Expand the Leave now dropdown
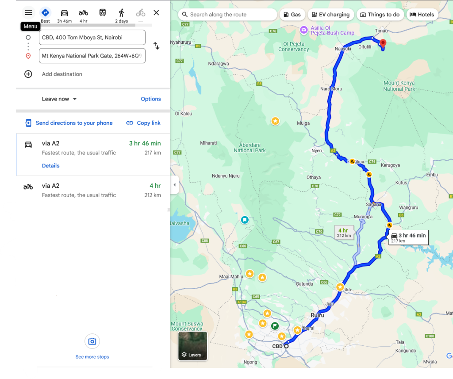 [x=59, y=99]
